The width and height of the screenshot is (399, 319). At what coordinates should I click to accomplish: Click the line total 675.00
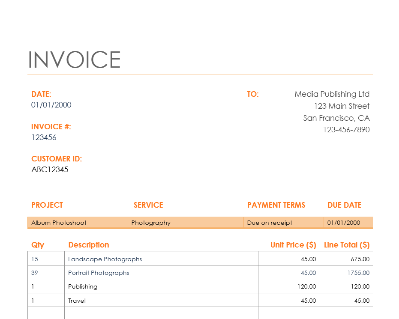pyautogui.click(x=347, y=259)
